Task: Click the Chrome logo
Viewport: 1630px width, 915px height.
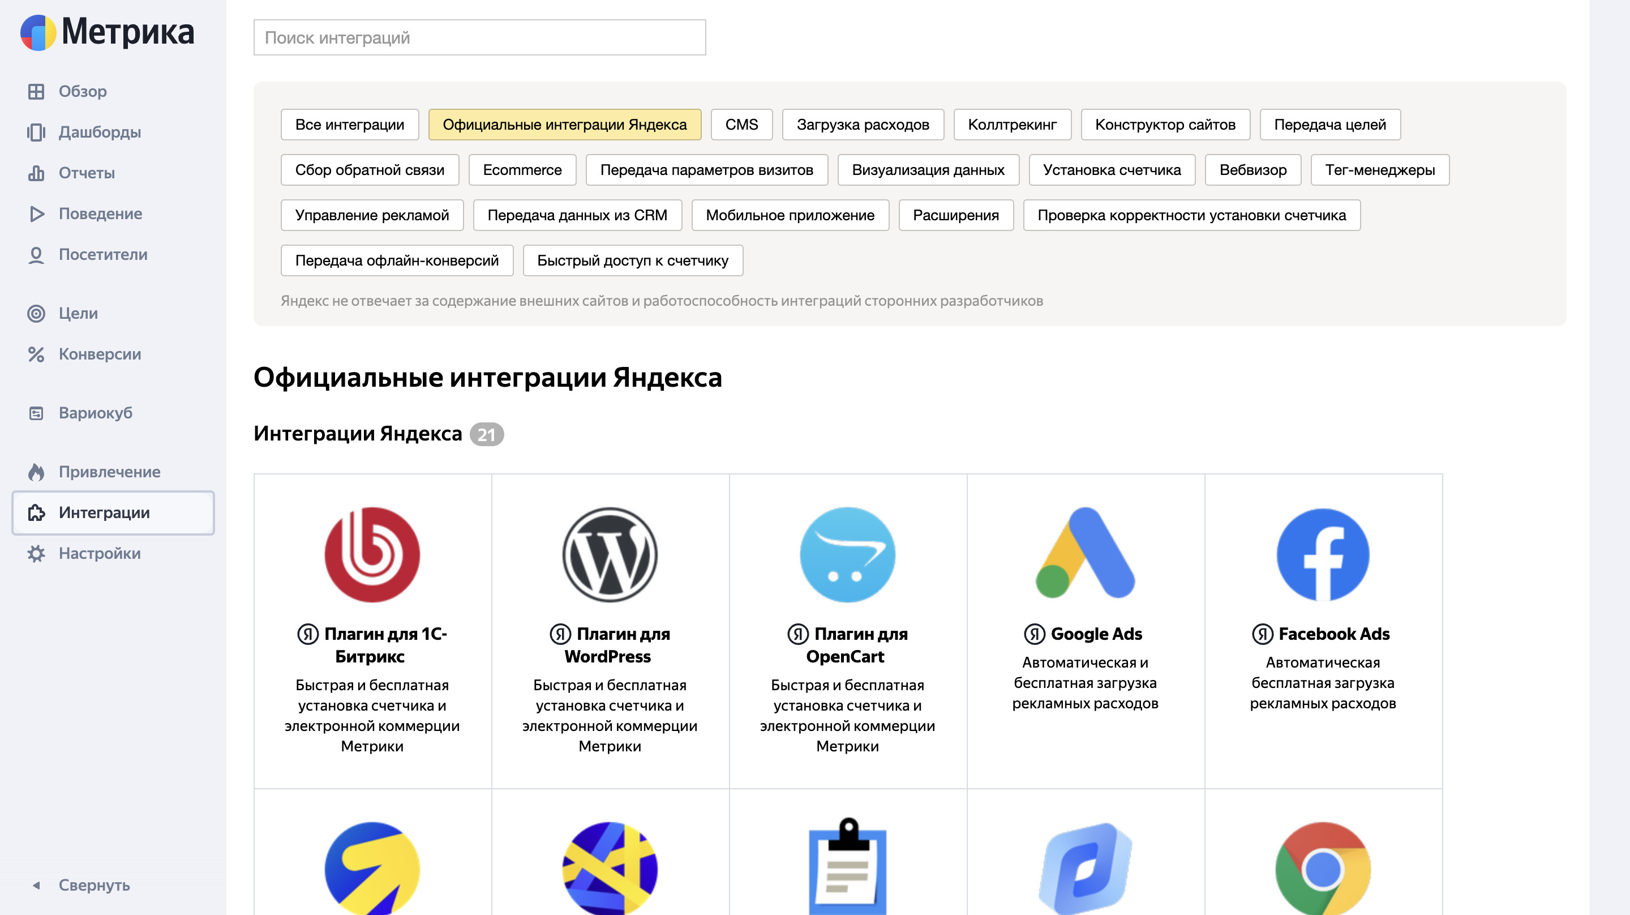Action: pos(1323,868)
